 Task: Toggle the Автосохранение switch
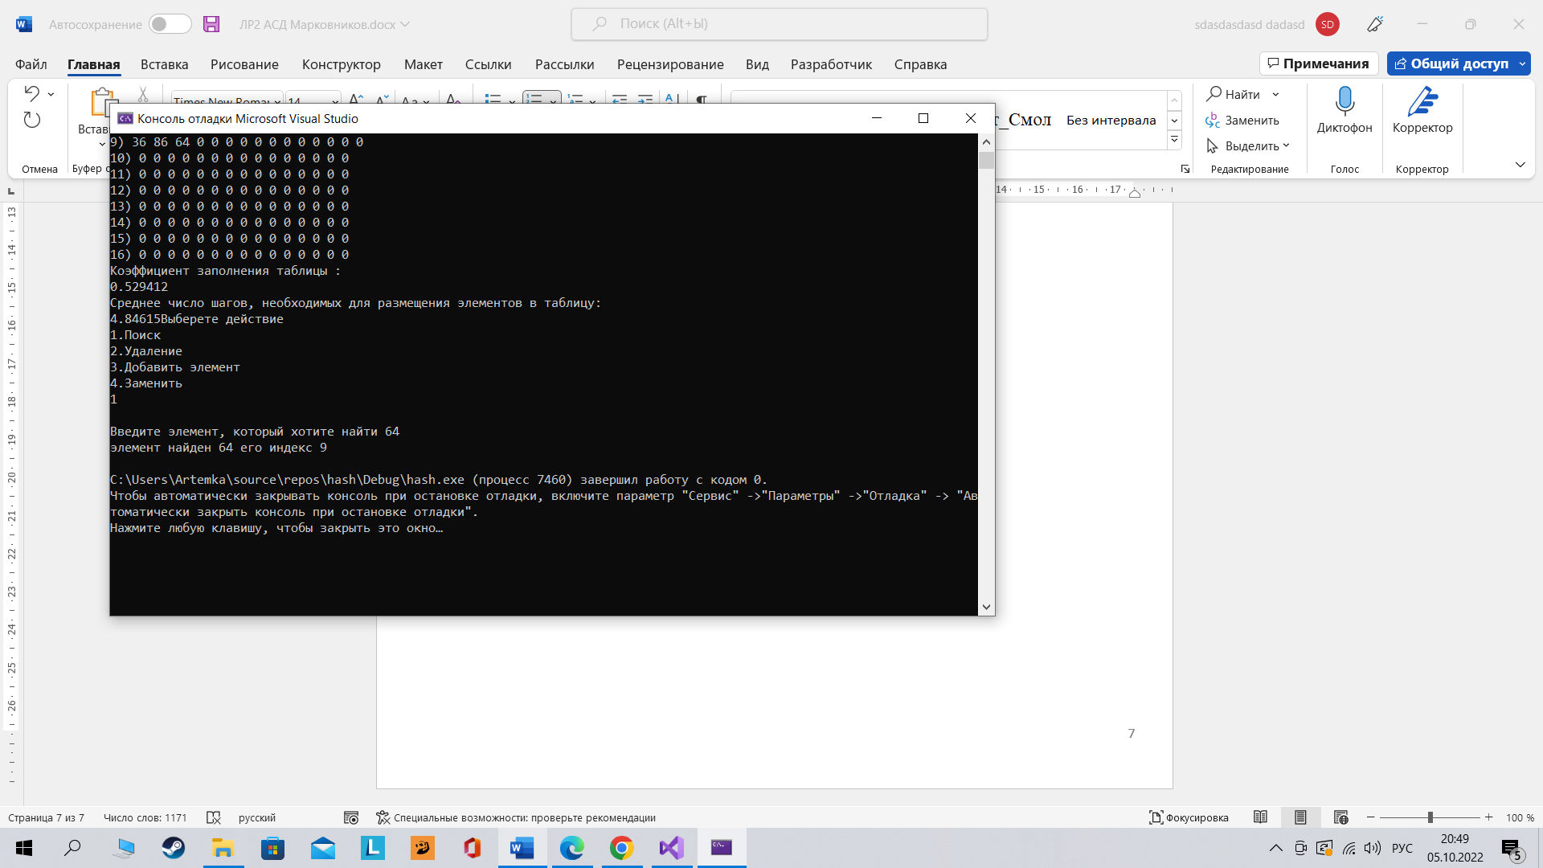(170, 24)
